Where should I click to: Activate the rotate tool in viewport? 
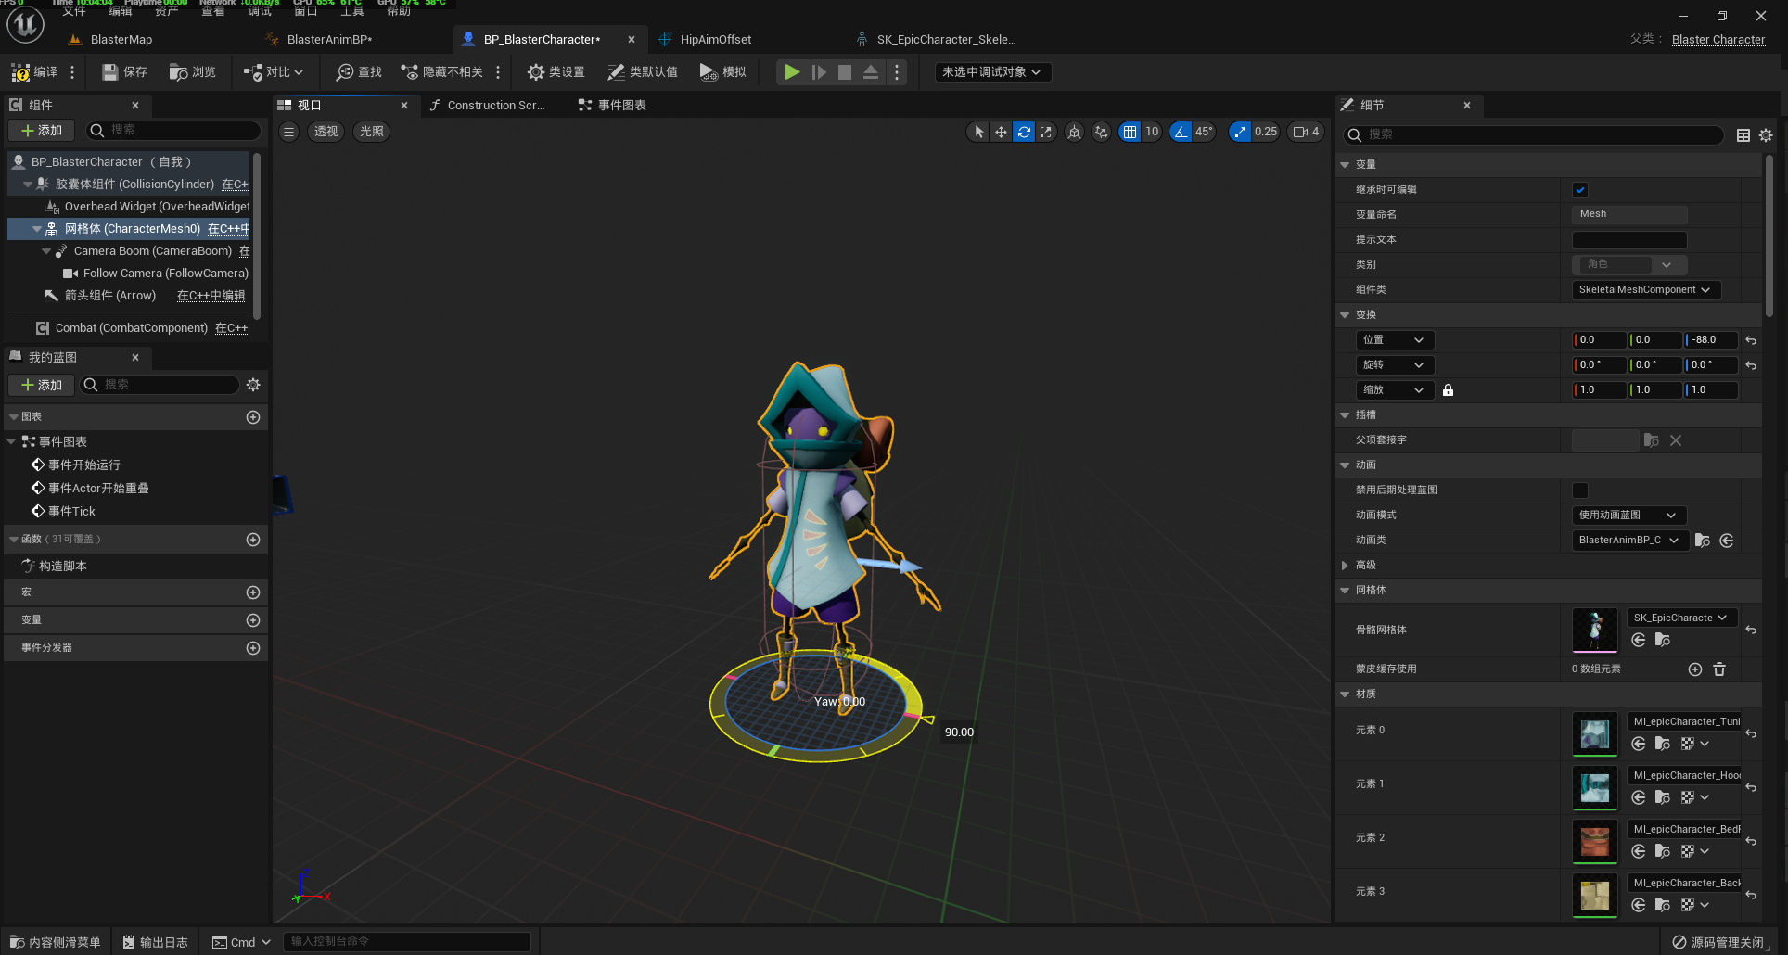1024,132
